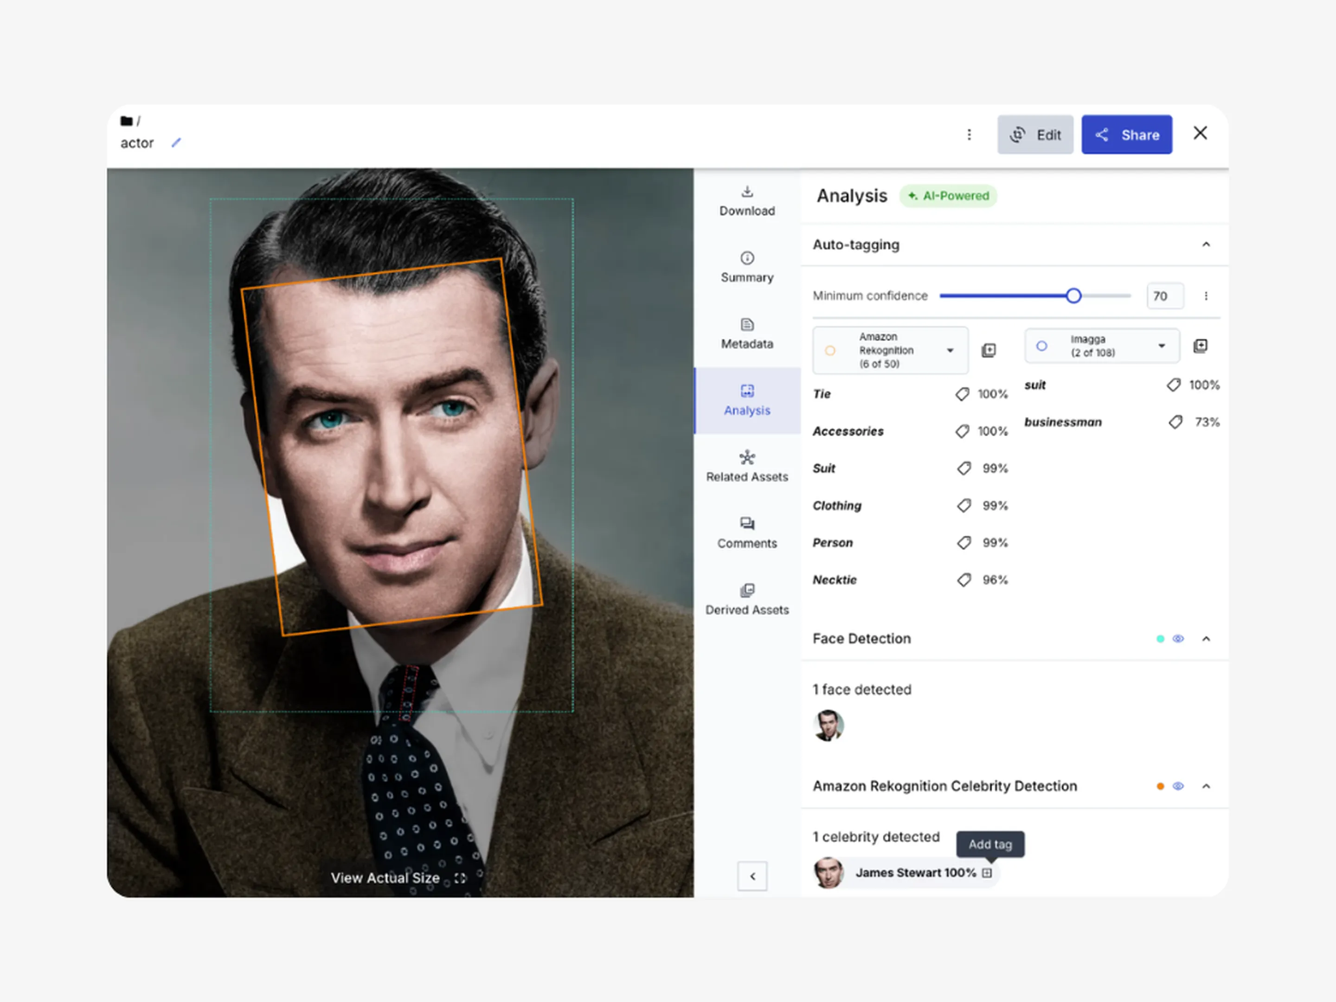Screen dimensions: 1336x1002
Task: Select the detected face thumbnail
Action: (x=829, y=726)
